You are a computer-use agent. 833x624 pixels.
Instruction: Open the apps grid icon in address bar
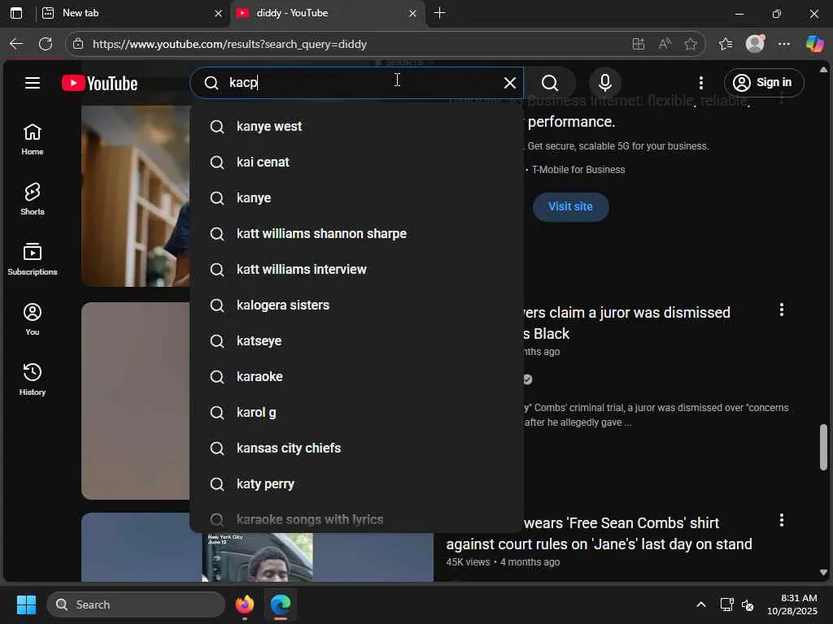click(x=638, y=44)
